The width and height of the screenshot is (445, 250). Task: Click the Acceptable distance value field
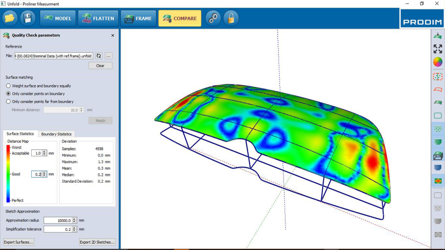click(x=37, y=153)
